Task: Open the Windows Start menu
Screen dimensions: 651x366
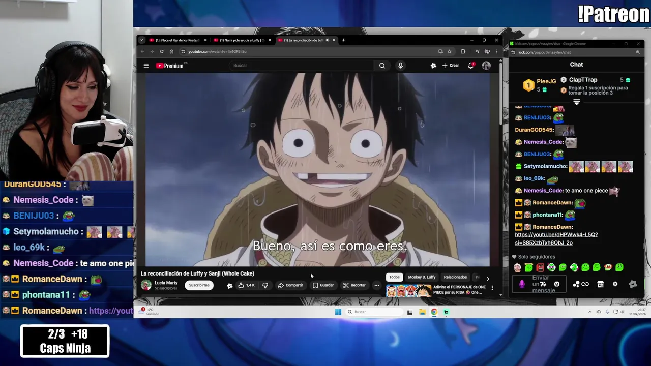Action: [338, 312]
